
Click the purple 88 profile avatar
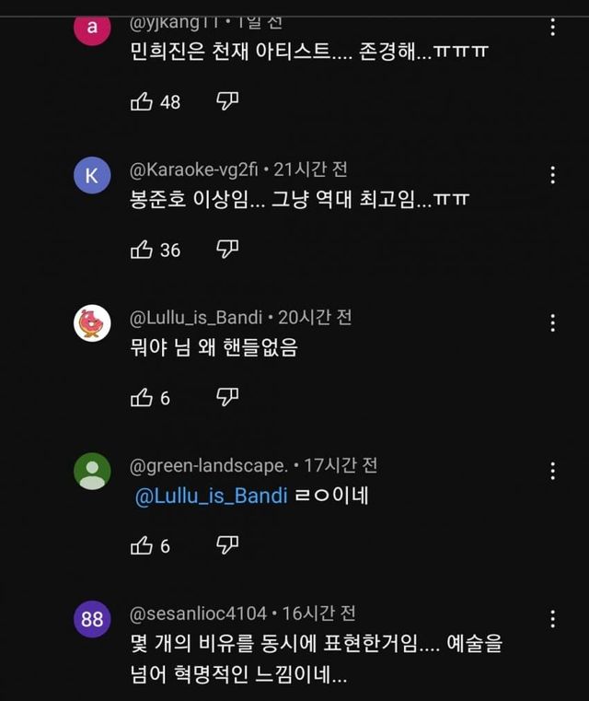92,620
